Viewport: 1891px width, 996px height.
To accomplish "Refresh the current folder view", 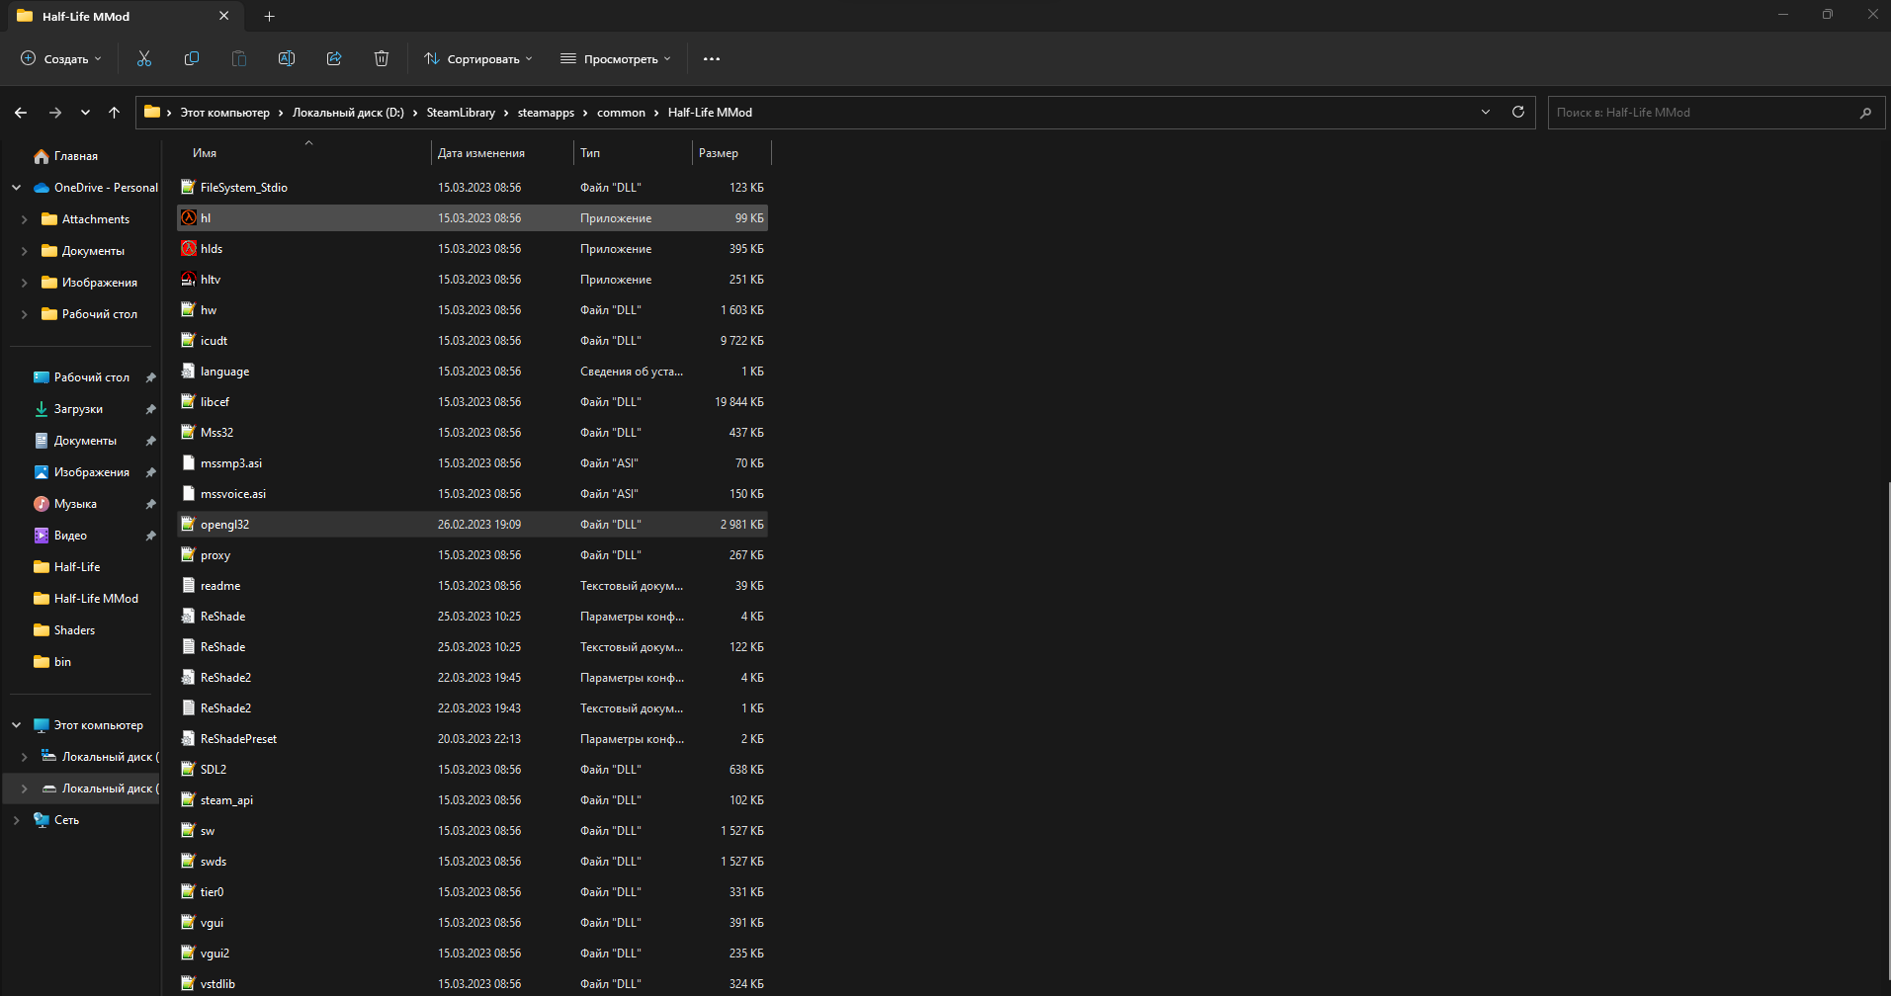I will pos(1518,112).
